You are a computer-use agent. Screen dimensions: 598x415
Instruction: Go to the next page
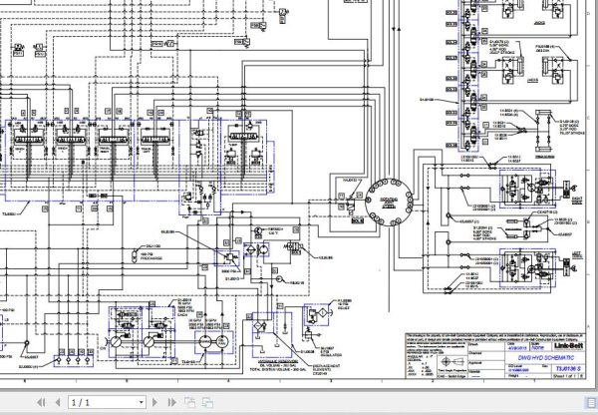(x=154, y=402)
